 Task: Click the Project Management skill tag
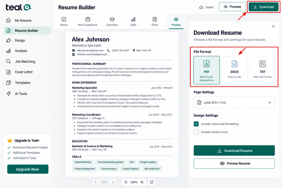click(x=85, y=169)
